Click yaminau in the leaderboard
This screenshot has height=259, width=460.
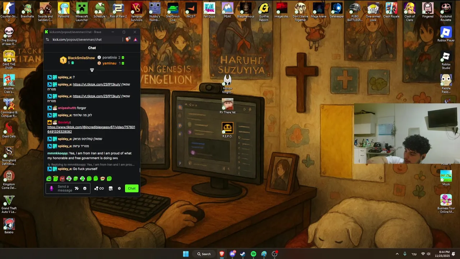click(109, 63)
